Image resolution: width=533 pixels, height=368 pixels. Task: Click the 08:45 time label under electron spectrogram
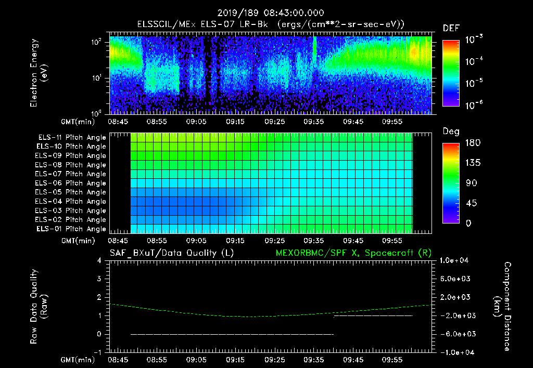[118, 122]
